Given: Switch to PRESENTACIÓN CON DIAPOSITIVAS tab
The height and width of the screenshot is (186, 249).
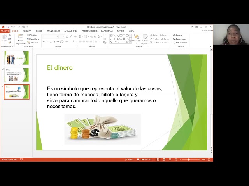Looking at the screenshot, I should [x=97, y=31].
